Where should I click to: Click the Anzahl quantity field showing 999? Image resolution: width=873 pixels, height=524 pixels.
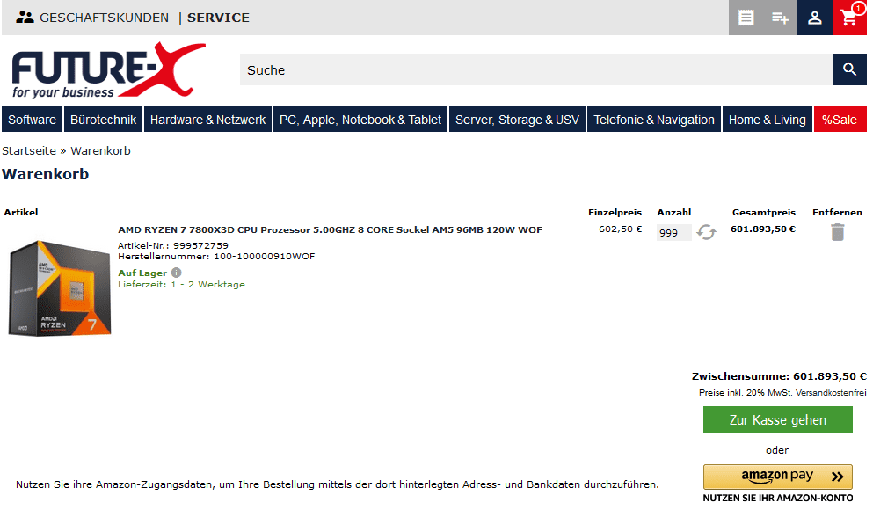click(673, 233)
